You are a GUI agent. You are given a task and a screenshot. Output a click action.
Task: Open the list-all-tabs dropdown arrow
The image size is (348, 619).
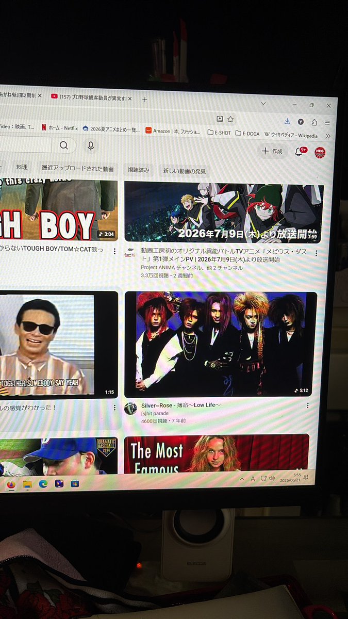[263, 104]
